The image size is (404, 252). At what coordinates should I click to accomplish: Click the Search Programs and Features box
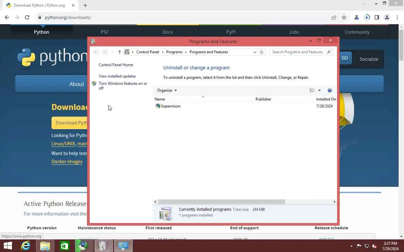[x=297, y=52]
